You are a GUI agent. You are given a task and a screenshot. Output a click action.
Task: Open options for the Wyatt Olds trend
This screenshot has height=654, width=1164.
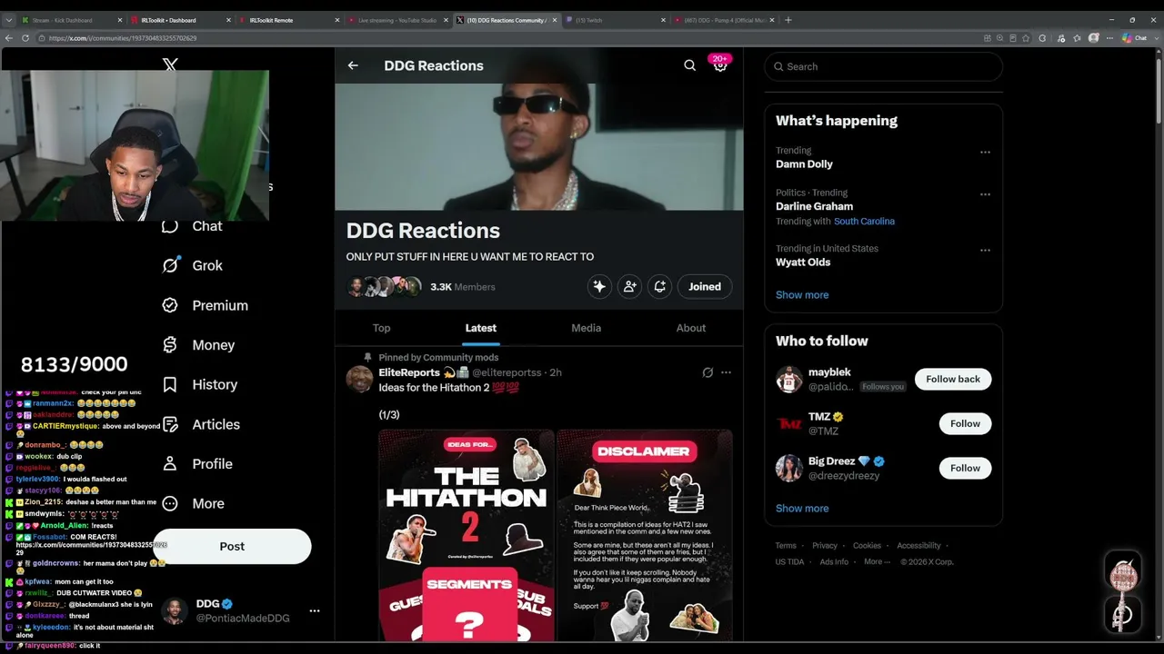[985, 251]
